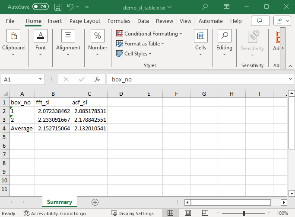Expand the Quick Access Toolbar overflow chevrons
Image resolution: width=295 pixels, height=217 pixels.
pyautogui.click(x=87, y=7)
